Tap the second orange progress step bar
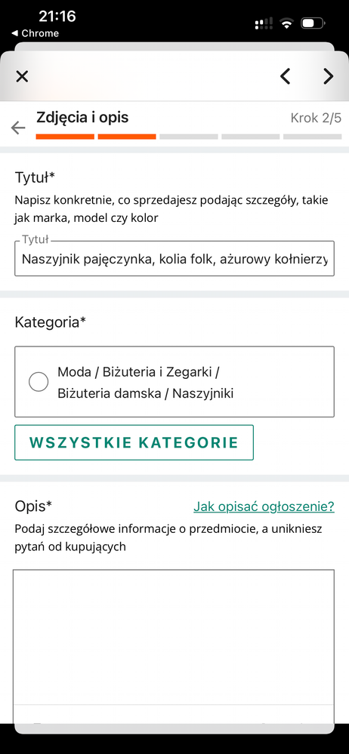349x754 pixels. pyautogui.click(x=127, y=137)
